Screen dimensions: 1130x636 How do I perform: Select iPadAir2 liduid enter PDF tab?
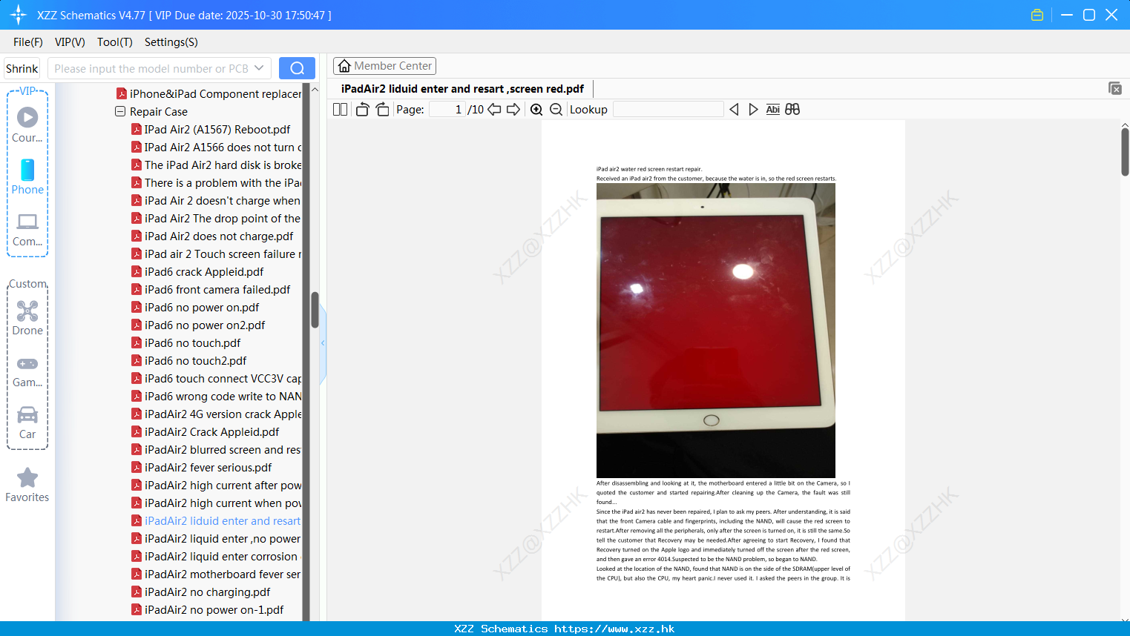(462, 89)
